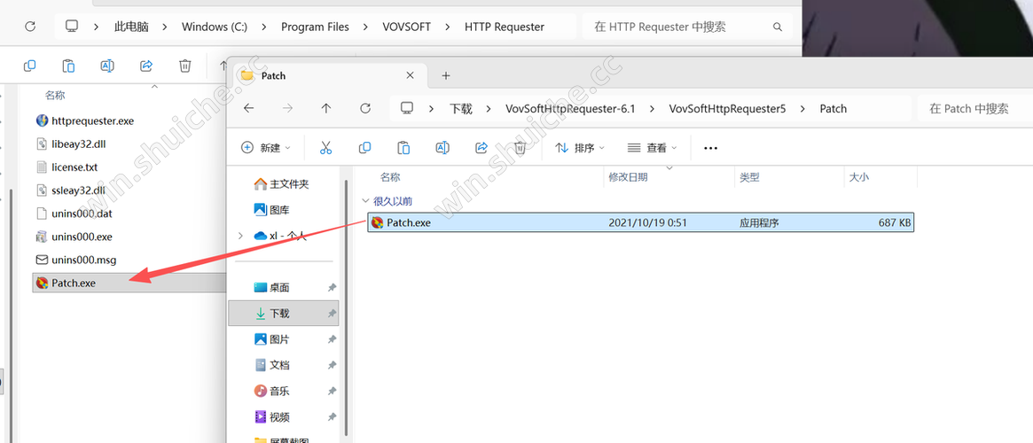This screenshot has width=1033, height=443.
Task: Open the three-dot more options menu
Action: [x=710, y=148]
